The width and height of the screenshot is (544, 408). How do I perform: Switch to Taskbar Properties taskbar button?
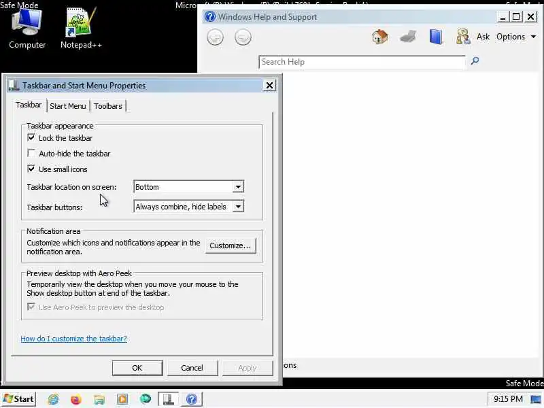point(168,399)
